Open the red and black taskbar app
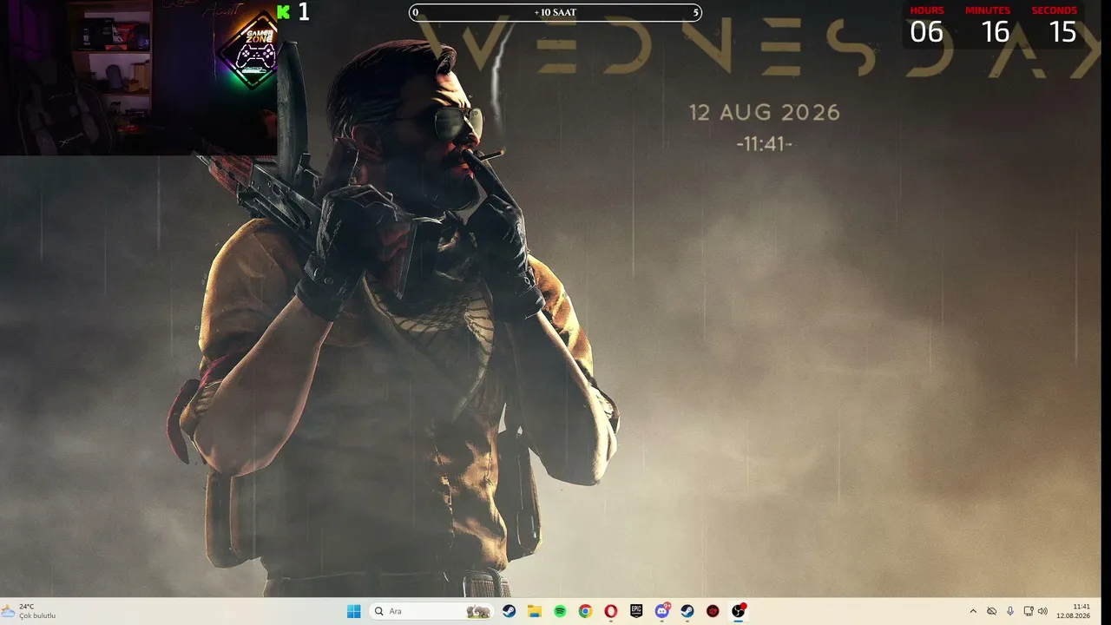Viewport: 1111px width, 625px height. click(713, 611)
